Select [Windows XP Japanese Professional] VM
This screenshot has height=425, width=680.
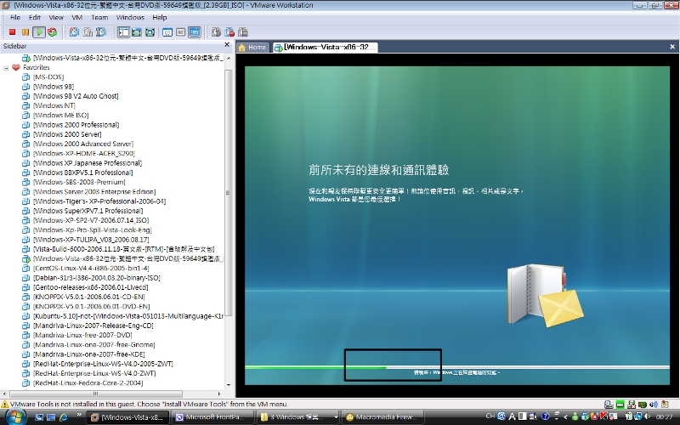click(x=88, y=162)
